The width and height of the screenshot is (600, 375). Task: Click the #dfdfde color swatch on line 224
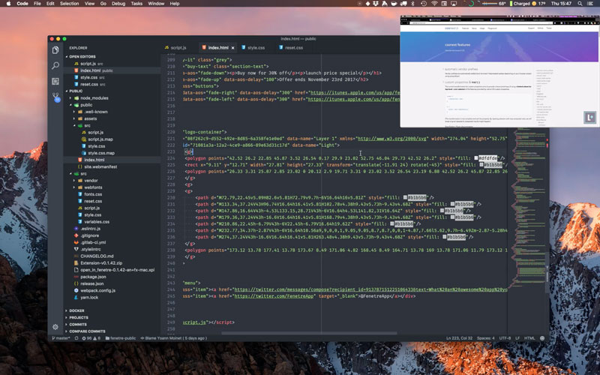[476, 158]
